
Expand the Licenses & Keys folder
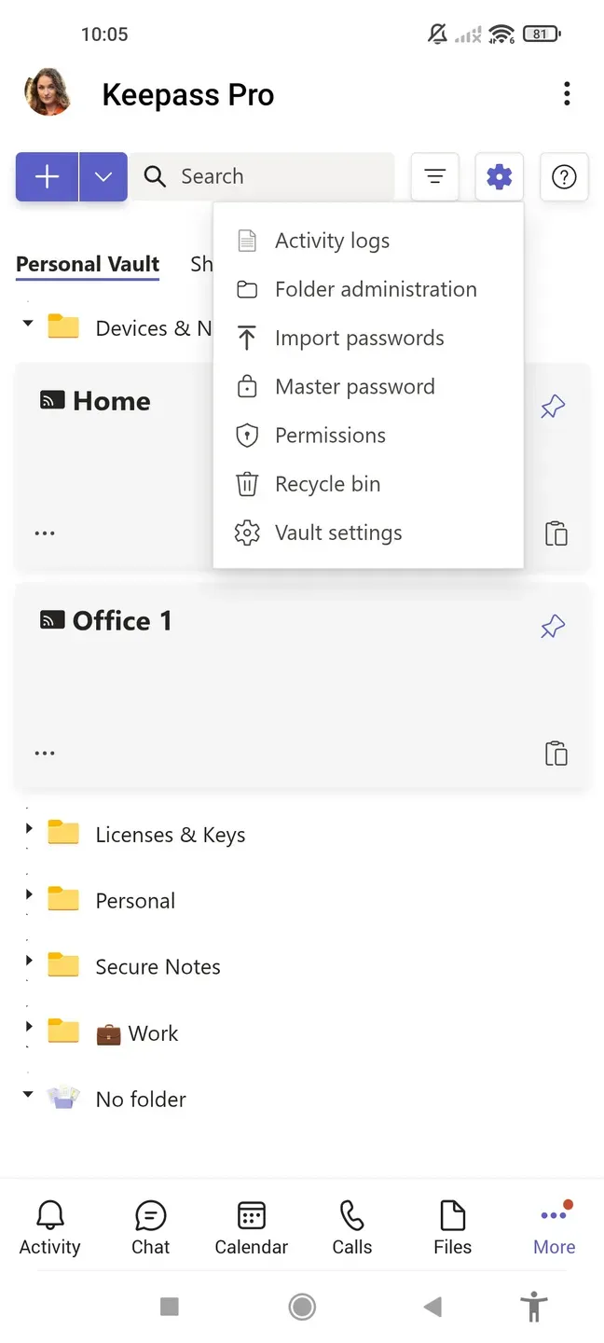tap(27, 833)
